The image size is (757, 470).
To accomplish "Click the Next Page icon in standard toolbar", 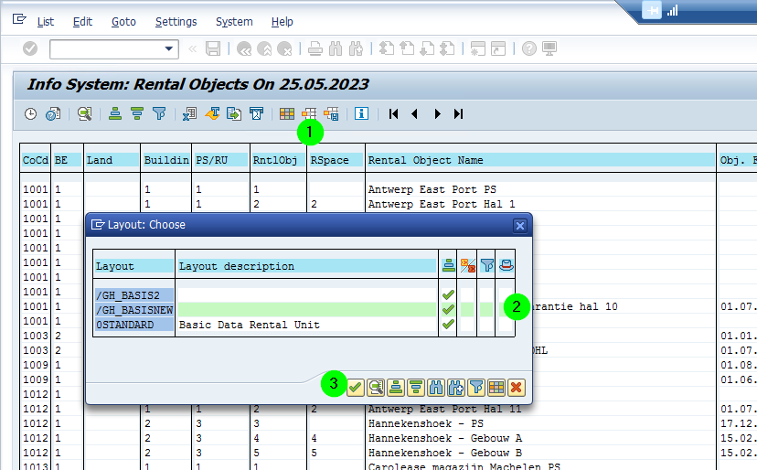I will pyautogui.click(x=427, y=48).
